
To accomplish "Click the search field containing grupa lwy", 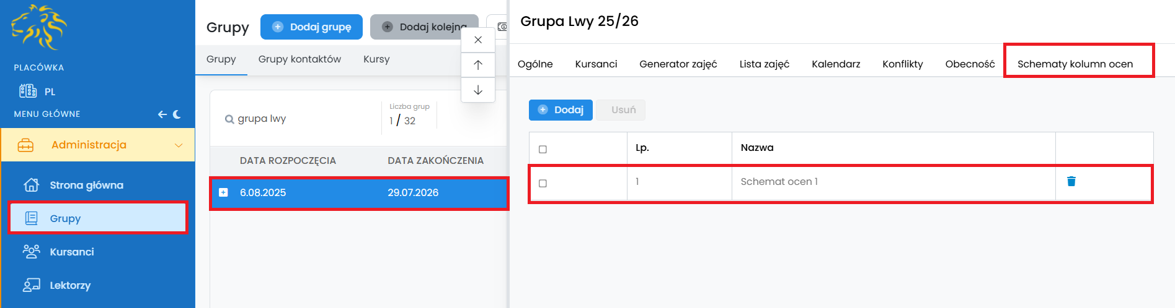I will pos(298,119).
